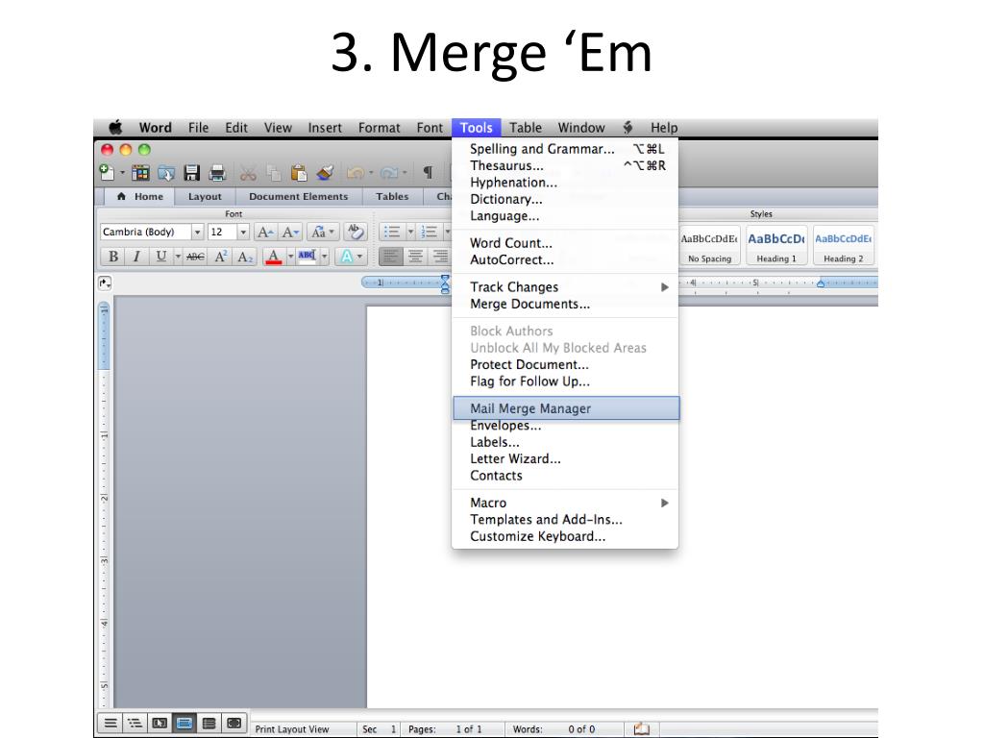Image resolution: width=984 pixels, height=738 pixels.
Task: Switch to Outline view icon
Action: (x=135, y=724)
